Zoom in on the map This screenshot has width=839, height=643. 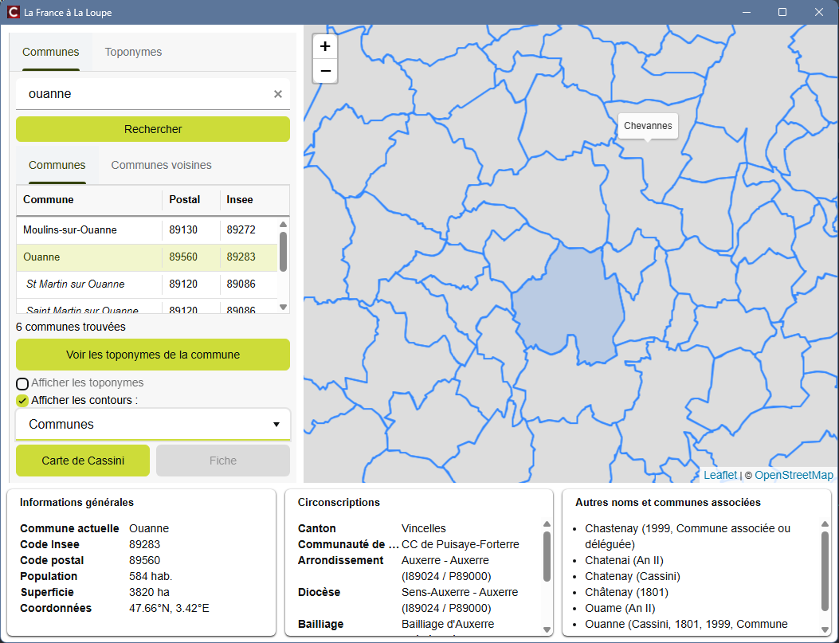point(325,47)
